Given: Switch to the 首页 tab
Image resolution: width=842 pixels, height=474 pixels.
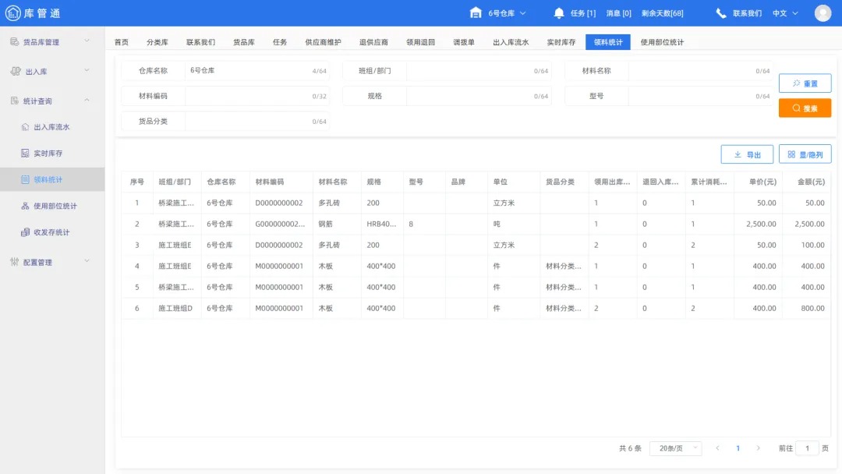Looking at the screenshot, I should tap(122, 41).
